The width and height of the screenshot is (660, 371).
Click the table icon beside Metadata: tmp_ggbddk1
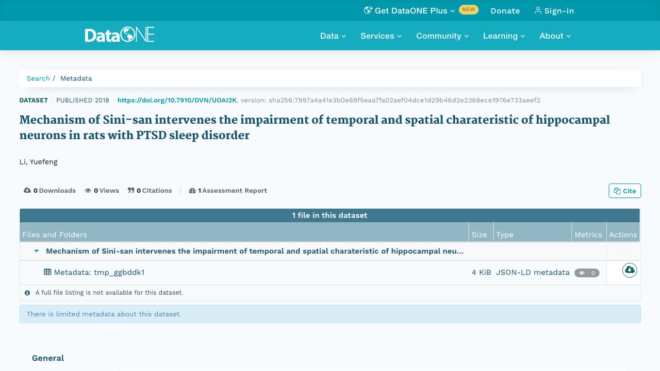[x=47, y=272]
